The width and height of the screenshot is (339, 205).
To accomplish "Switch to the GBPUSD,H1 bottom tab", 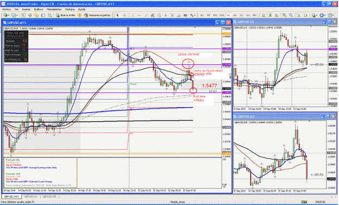I will [x=31, y=196].
